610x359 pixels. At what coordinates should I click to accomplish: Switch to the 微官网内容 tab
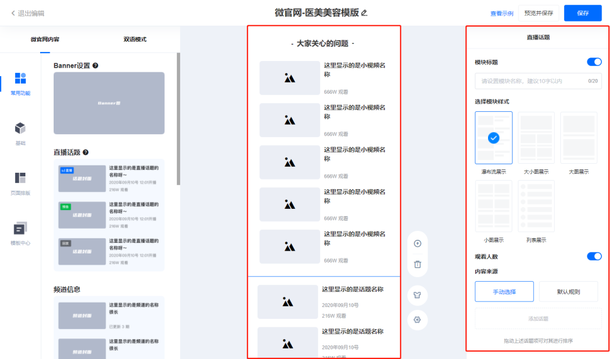point(45,40)
